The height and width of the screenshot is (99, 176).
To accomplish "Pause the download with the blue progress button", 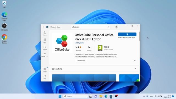I will 127,34.
